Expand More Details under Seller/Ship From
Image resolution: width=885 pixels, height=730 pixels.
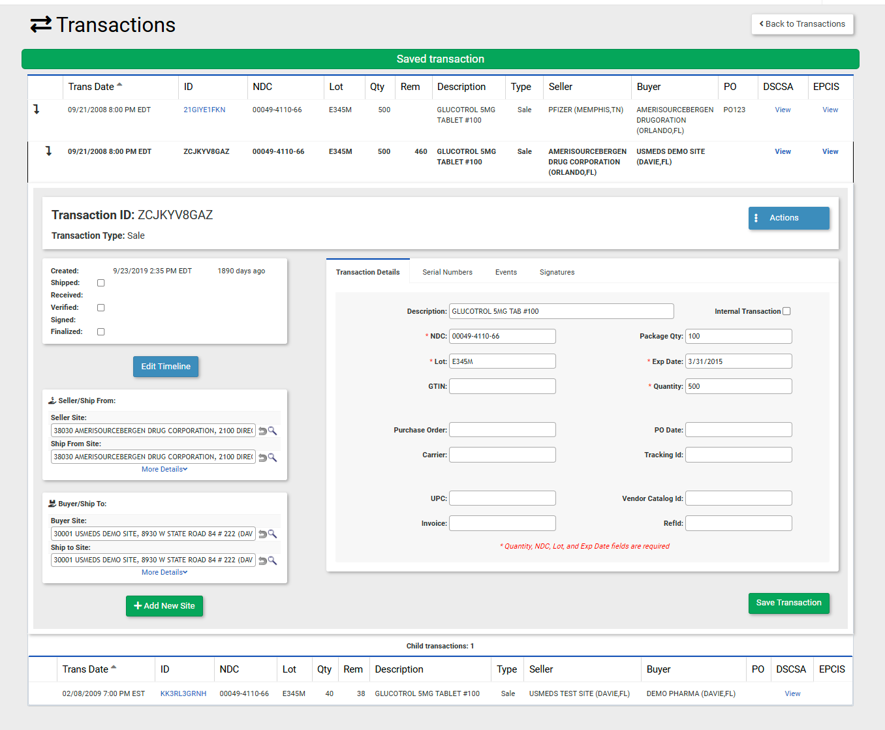pyautogui.click(x=164, y=469)
